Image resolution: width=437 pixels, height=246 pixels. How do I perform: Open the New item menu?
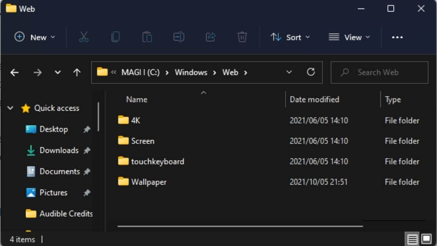coord(35,37)
